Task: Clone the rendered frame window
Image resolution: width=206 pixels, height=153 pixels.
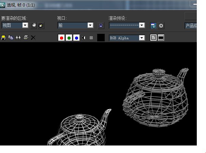Action: (18, 38)
